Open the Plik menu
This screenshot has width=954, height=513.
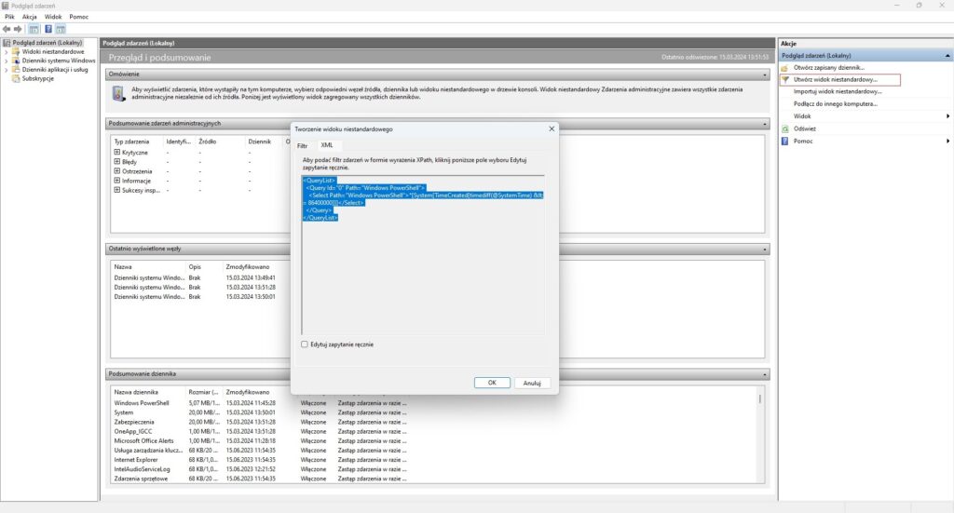[x=9, y=17]
